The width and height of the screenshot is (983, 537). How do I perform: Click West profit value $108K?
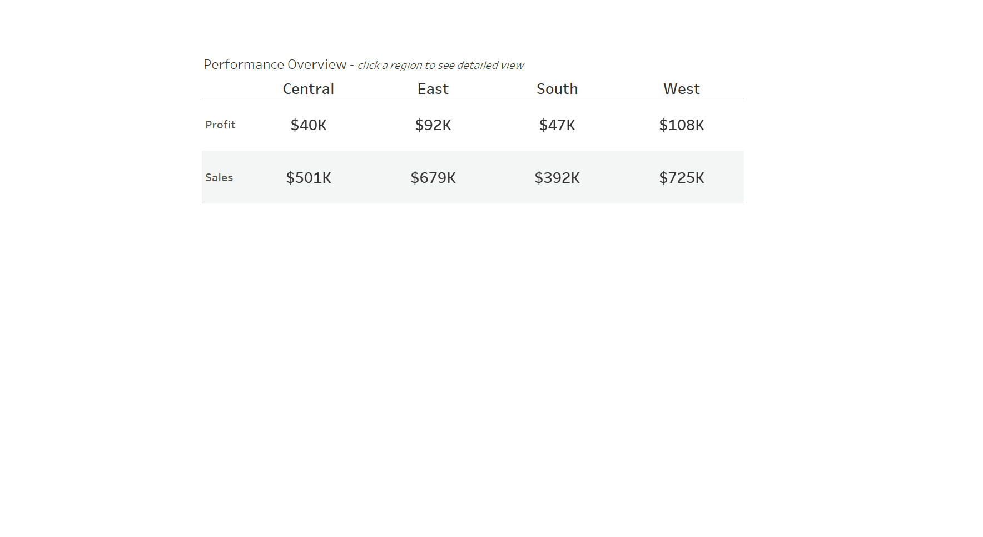682,125
